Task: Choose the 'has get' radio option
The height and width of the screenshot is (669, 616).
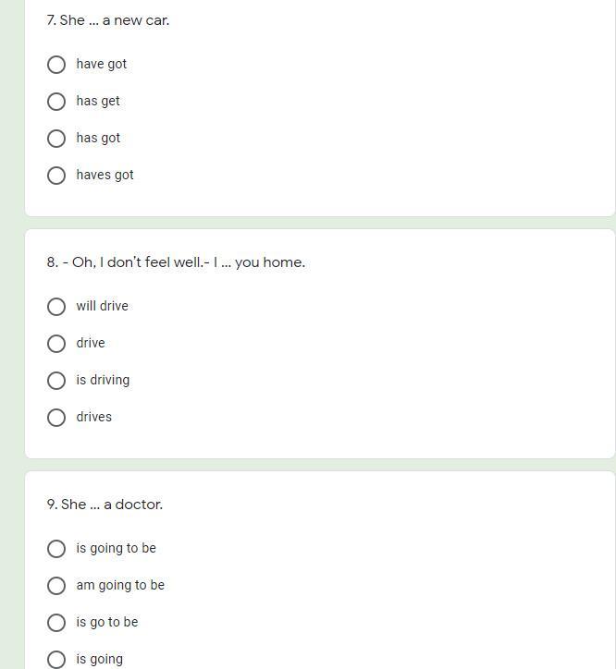Action: [56, 102]
